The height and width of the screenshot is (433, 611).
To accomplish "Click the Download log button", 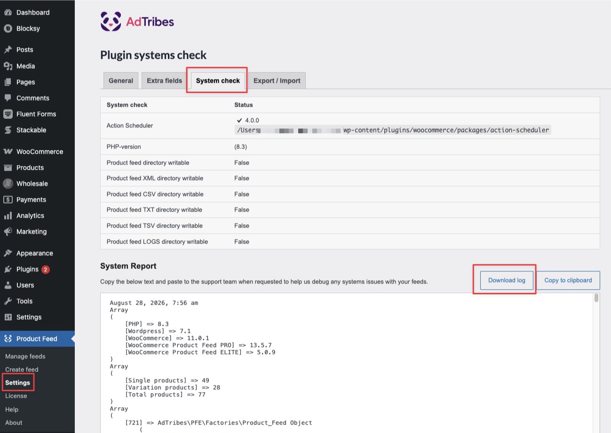I will click(507, 280).
